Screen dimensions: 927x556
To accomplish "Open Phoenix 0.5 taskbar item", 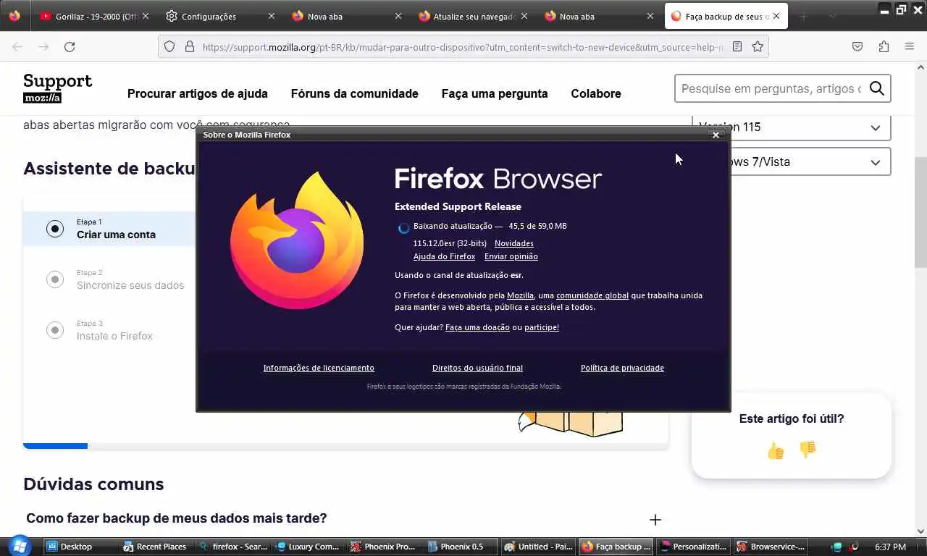I will pyautogui.click(x=460, y=547).
